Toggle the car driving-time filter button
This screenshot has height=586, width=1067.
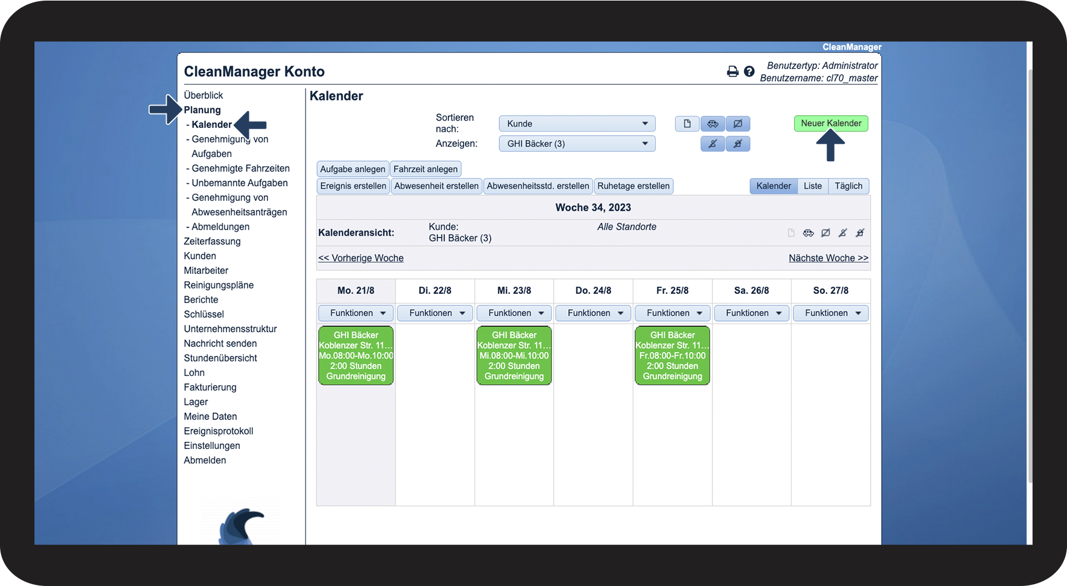[x=713, y=124]
